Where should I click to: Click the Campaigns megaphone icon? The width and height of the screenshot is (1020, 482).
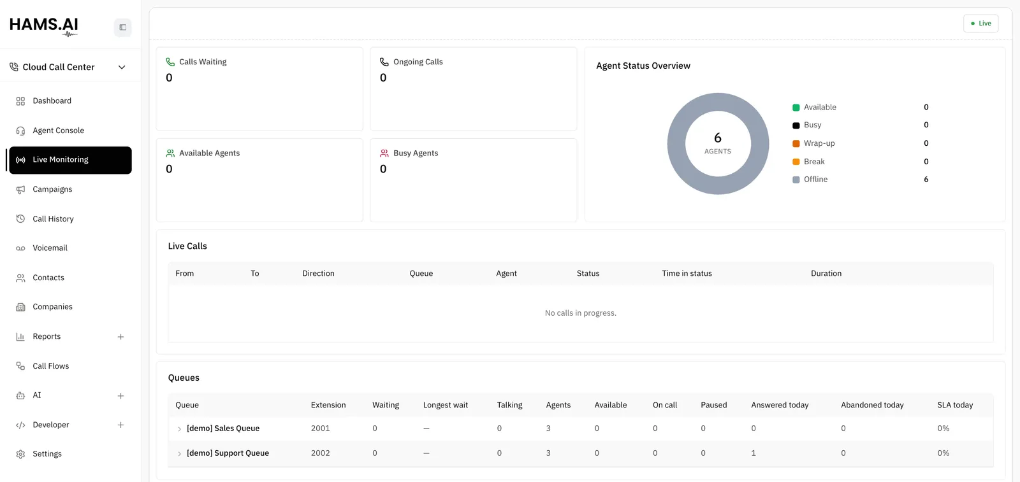[20, 190]
